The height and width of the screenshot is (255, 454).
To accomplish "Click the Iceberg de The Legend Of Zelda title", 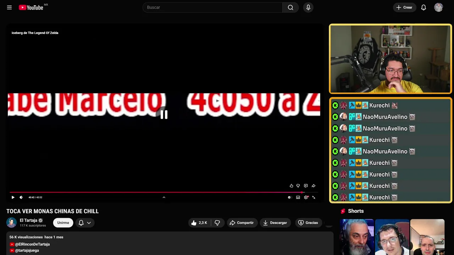I will (35, 33).
